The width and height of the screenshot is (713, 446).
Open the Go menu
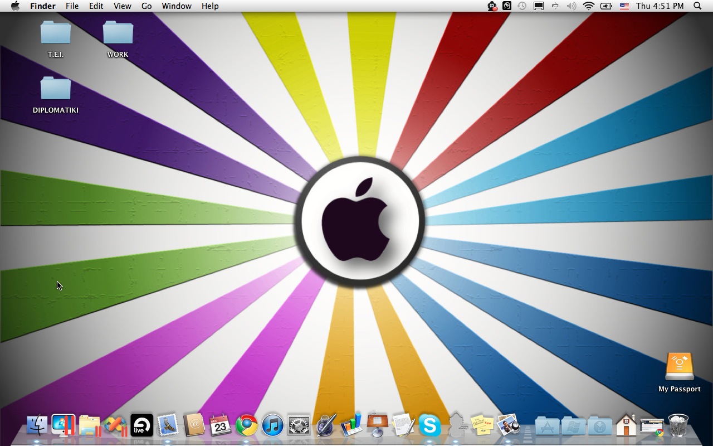(x=146, y=6)
